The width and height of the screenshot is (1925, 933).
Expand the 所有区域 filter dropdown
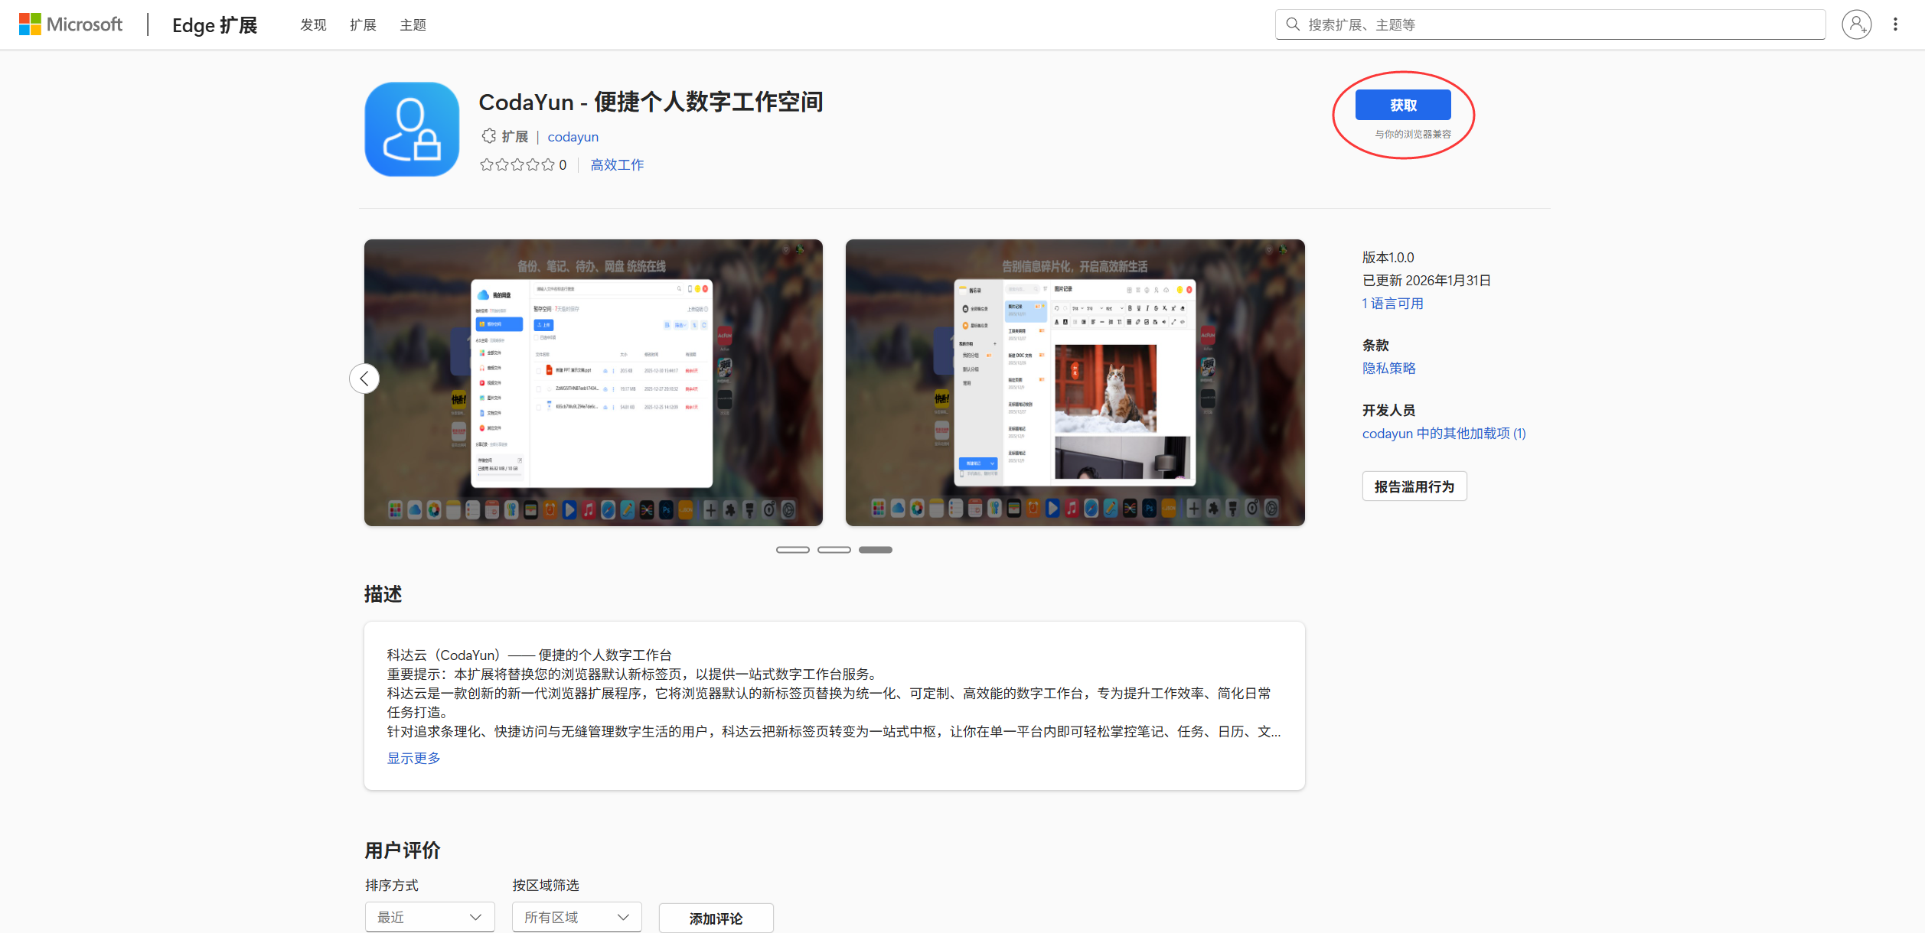click(x=576, y=917)
